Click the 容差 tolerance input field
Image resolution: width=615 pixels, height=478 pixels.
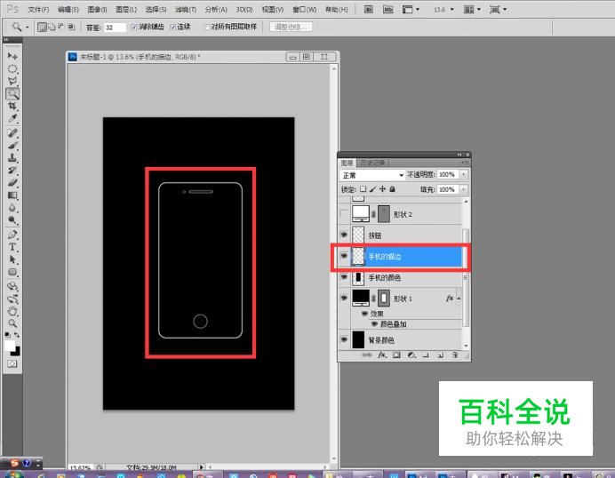click(115, 28)
